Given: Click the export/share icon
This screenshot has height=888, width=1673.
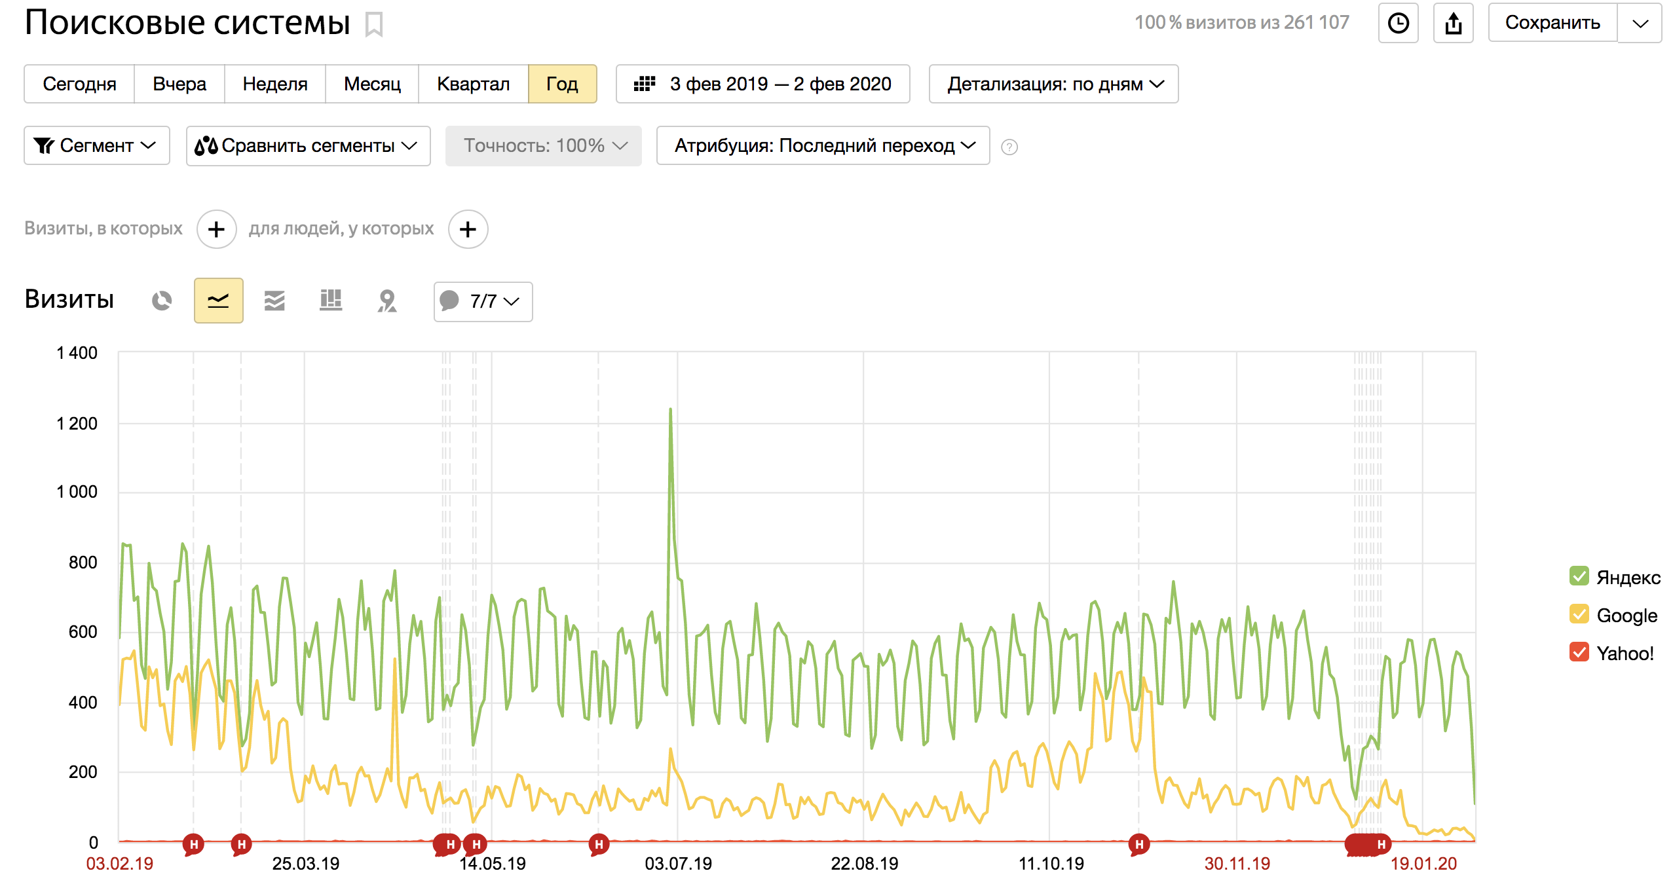Looking at the screenshot, I should click(1453, 24).
